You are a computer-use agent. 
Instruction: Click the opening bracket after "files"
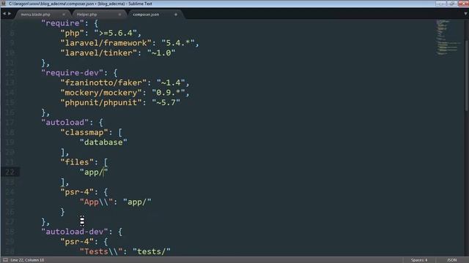point(106,162)
